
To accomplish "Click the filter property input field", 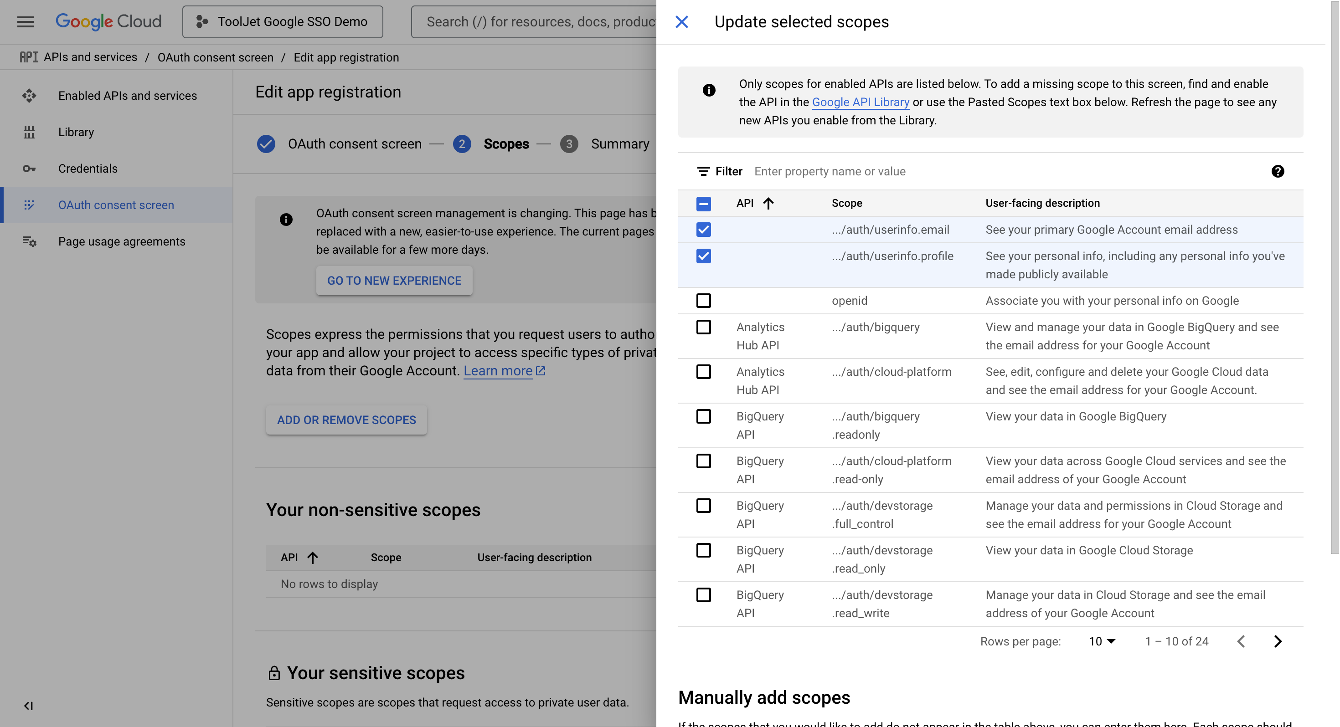I will pyautogui.click(x=988, y=171).
